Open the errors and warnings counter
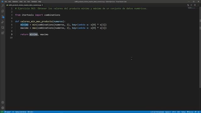 pyautogui.click(x=30, y=112)
